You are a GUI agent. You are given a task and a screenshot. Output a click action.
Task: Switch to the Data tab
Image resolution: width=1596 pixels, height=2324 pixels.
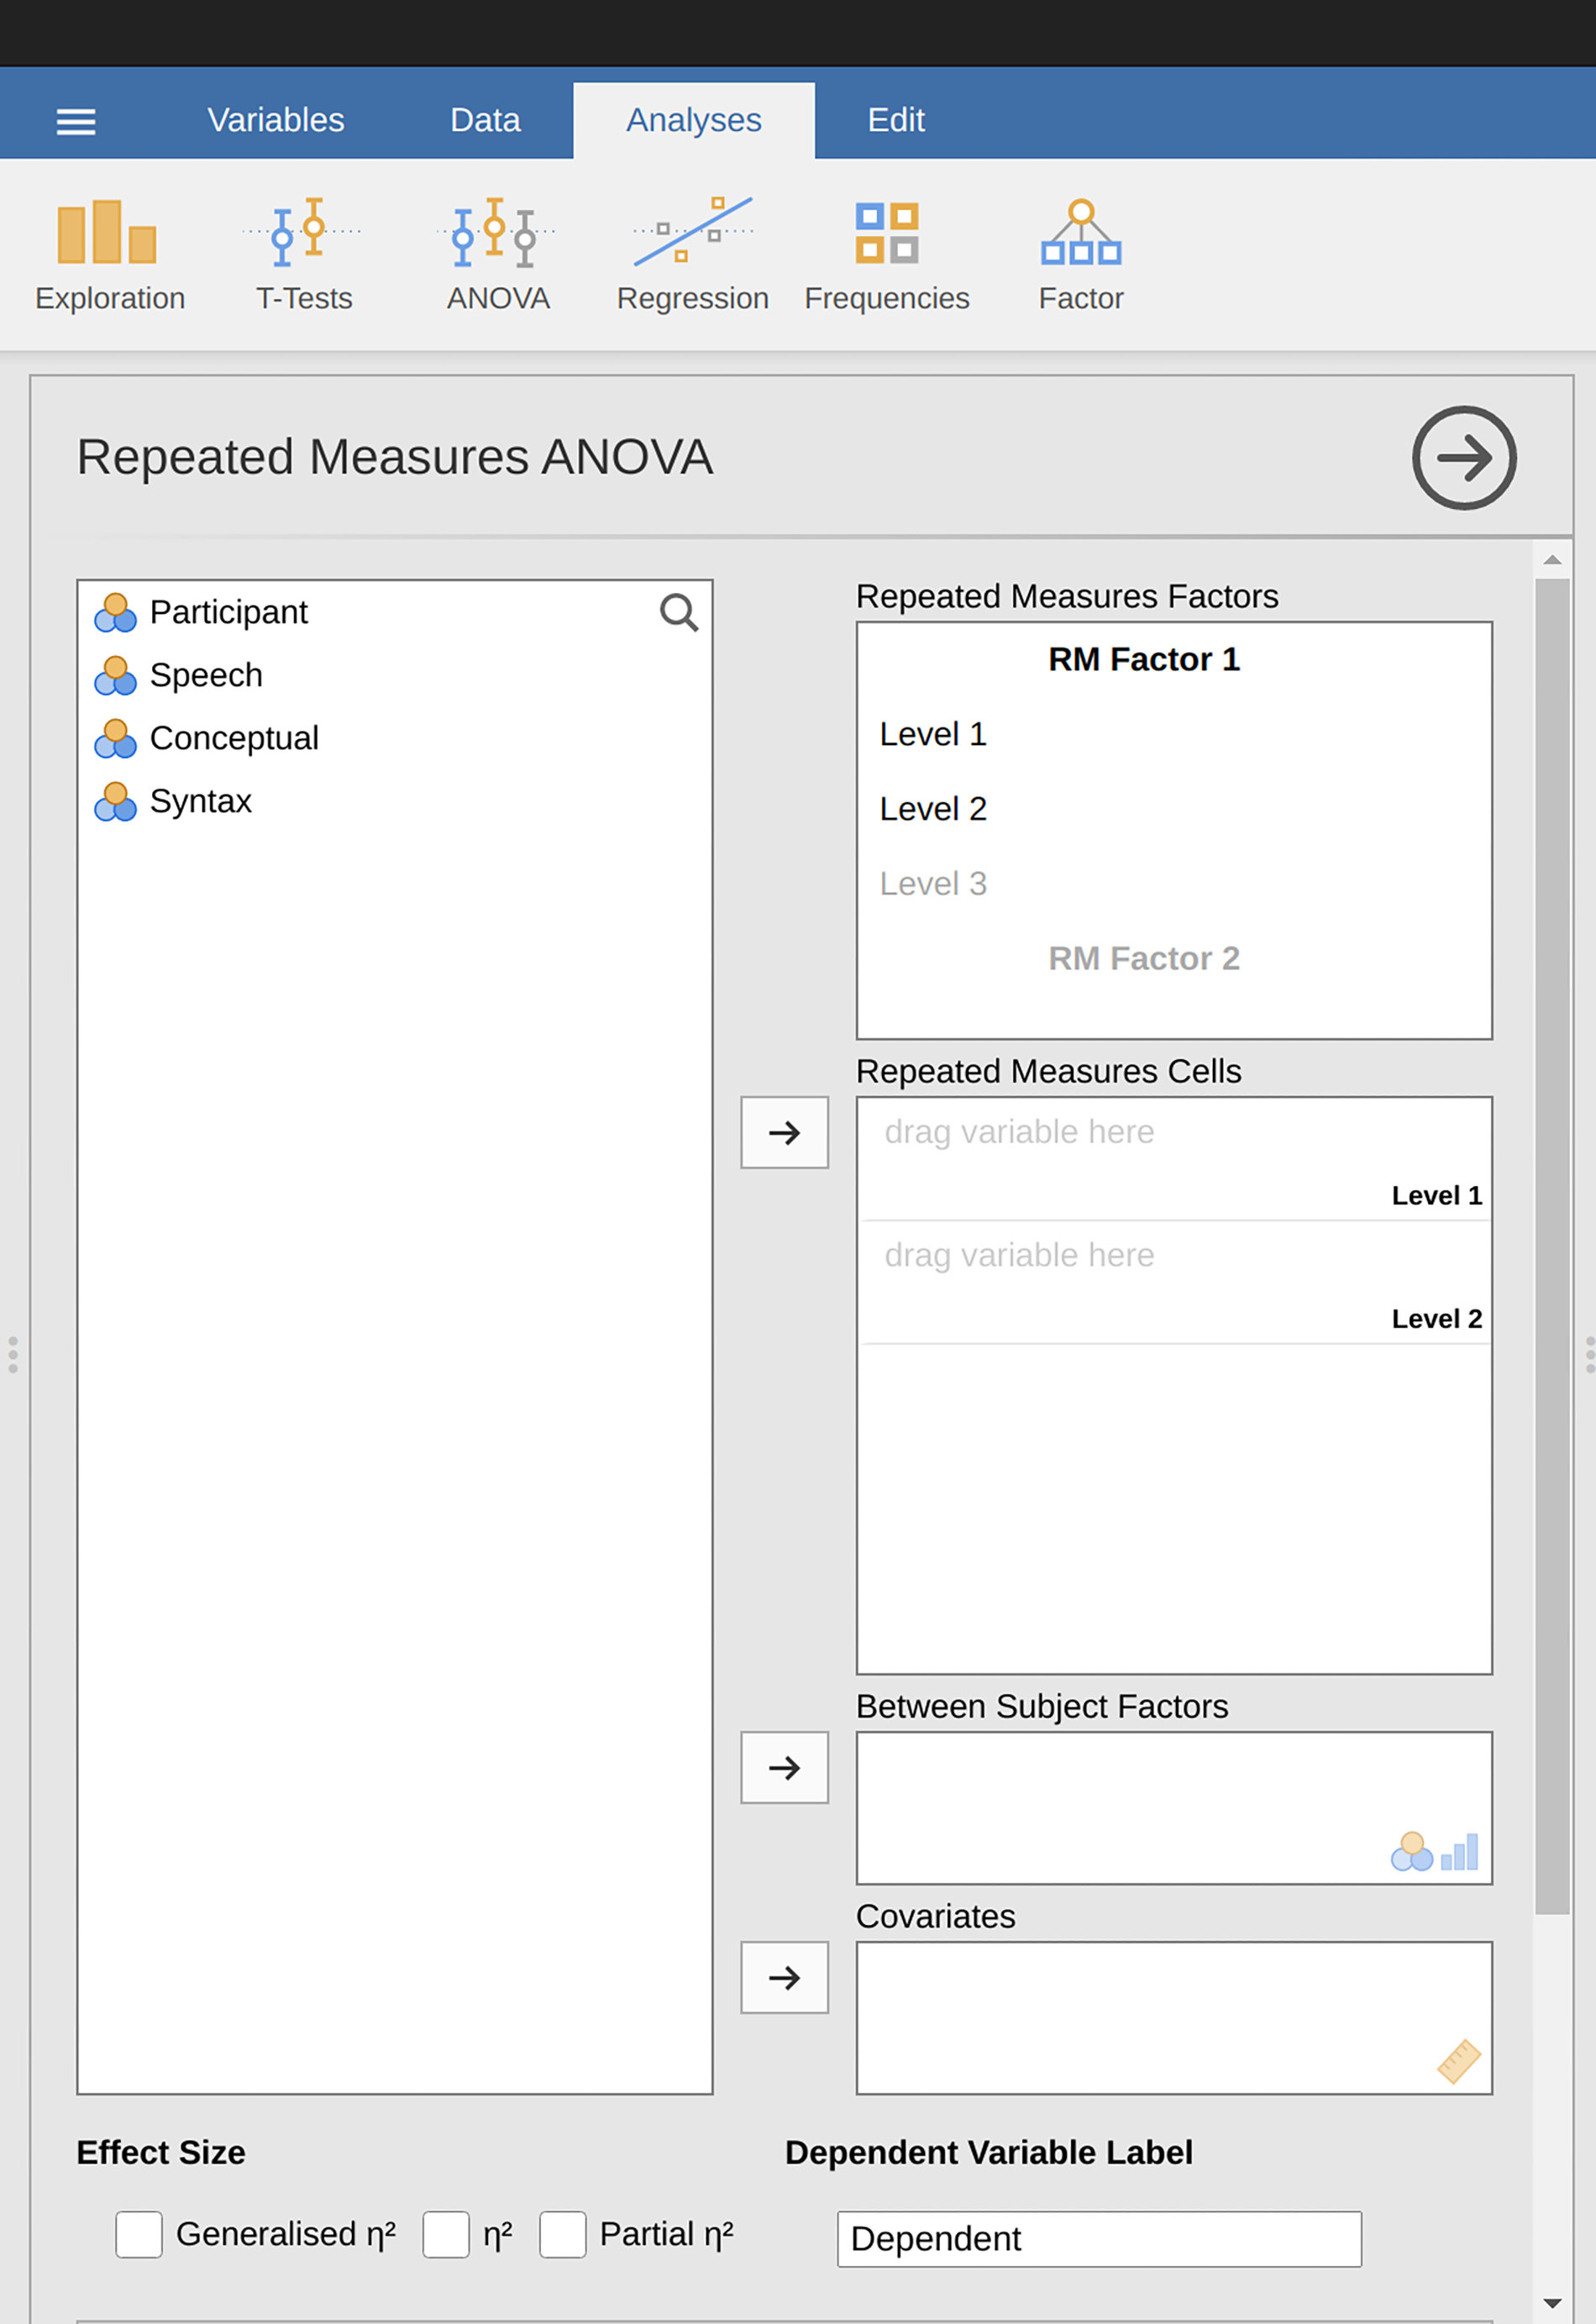[485, 120]
